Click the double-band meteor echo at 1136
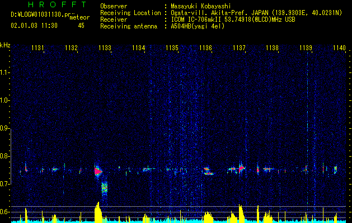 208,171
